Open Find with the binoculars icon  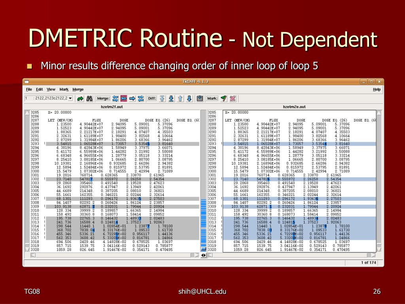[89, 99]
